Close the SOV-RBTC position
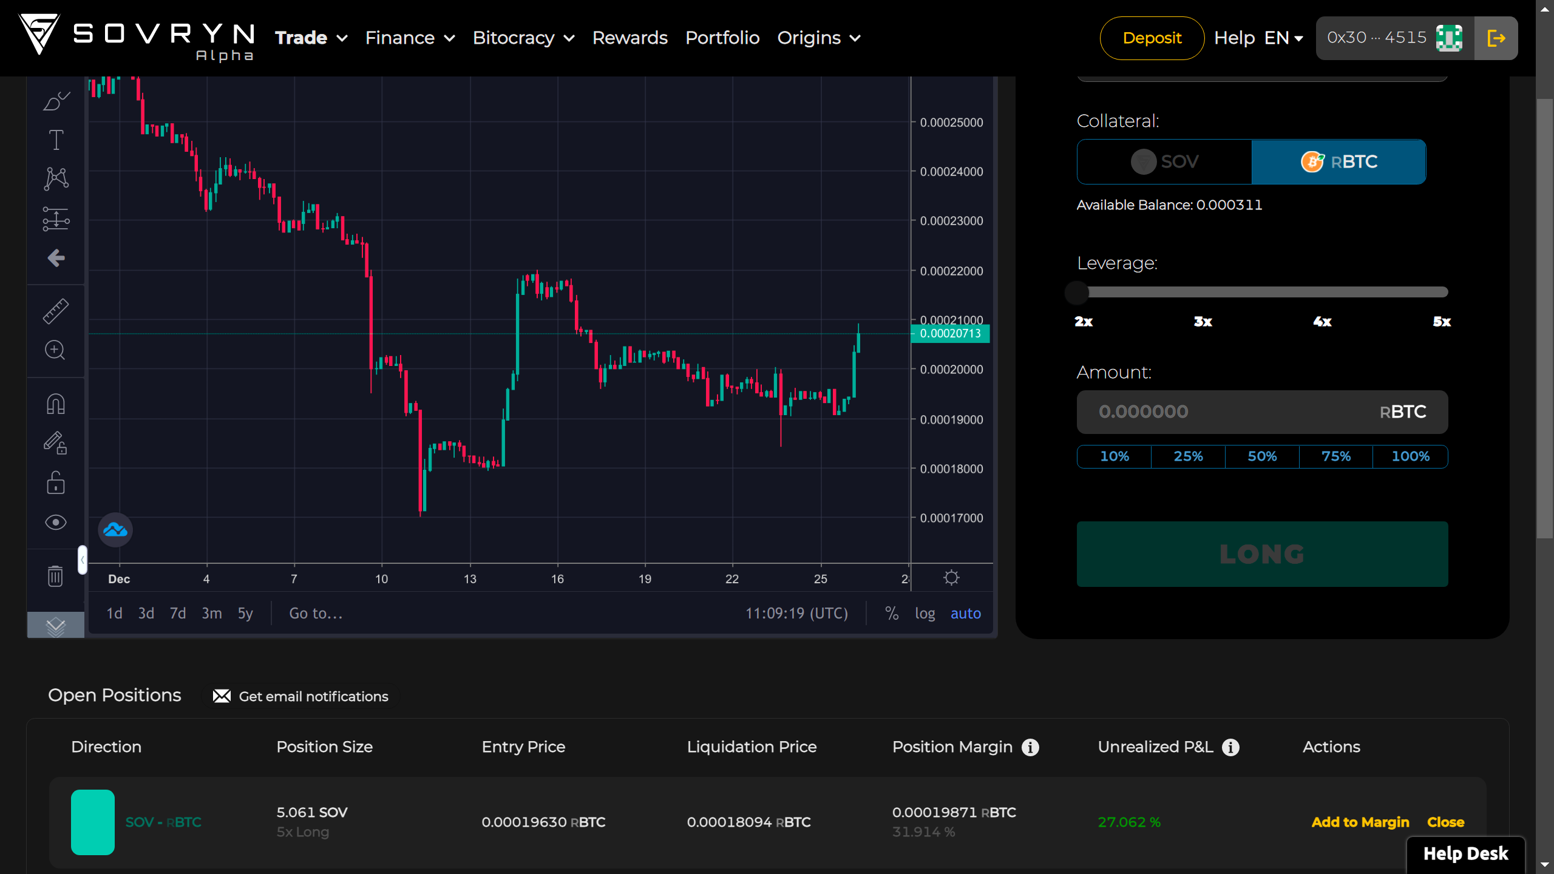Screen dimensions: 1554x874 click(x=1445, y=822)
